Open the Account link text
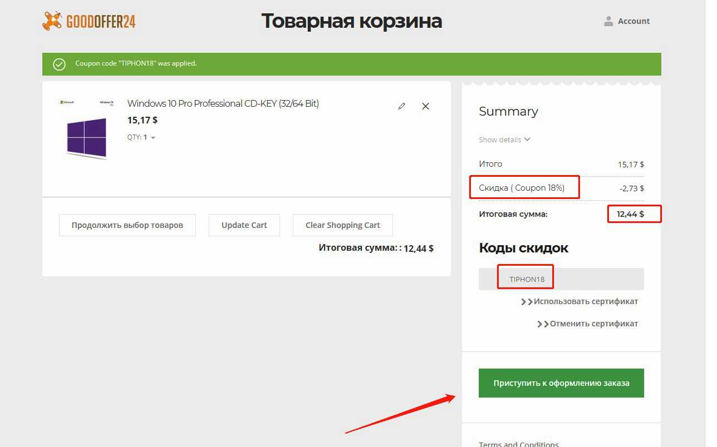The image size is (717, 447). pos(634,21)
